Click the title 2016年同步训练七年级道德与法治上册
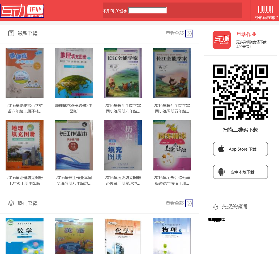This screenshot has height=254, width=279. pyautogui.click(x=172, y=181)
